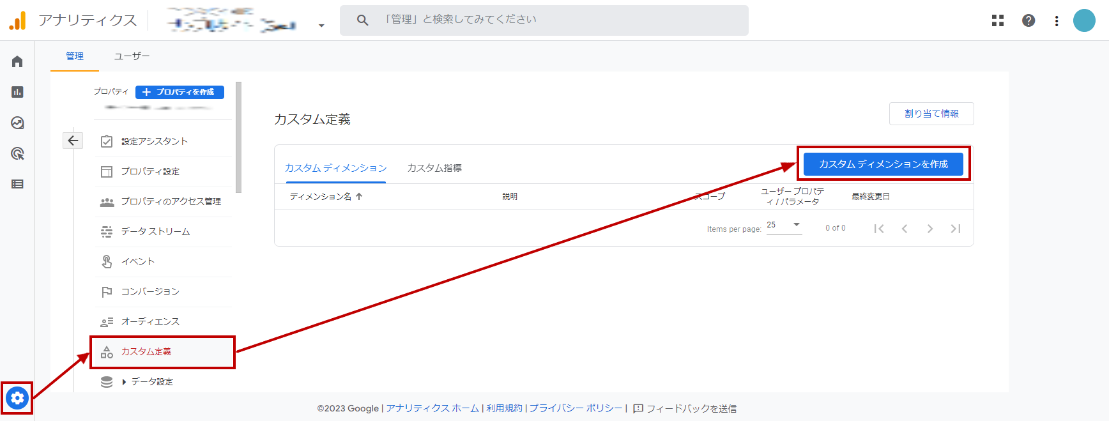Select カスタム定義 in the property menu
This screenshot has height=421, width=1109.
point(146,351)
